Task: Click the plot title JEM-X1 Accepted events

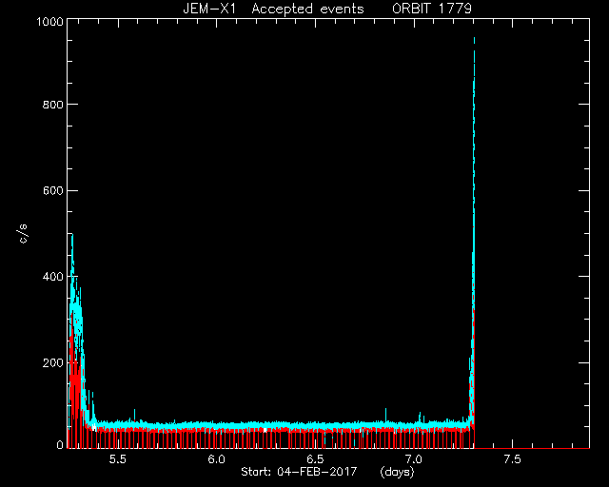Action: (x=273, y=9)
